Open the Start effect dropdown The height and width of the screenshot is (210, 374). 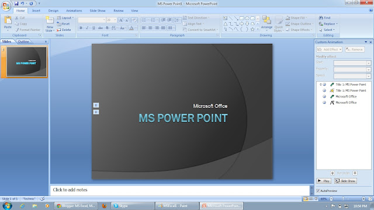coord(369,63)
